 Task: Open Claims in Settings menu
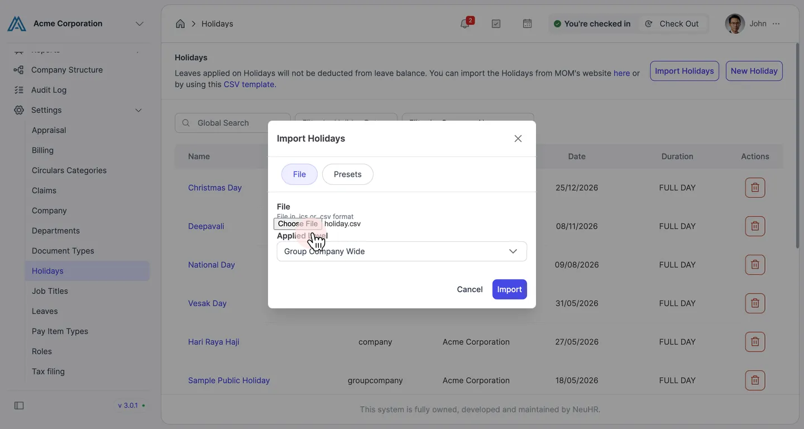(x=87, y=190)
